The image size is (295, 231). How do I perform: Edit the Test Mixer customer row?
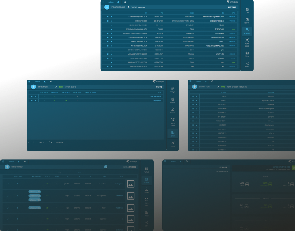pyautogui.click(x=197, y=96)
